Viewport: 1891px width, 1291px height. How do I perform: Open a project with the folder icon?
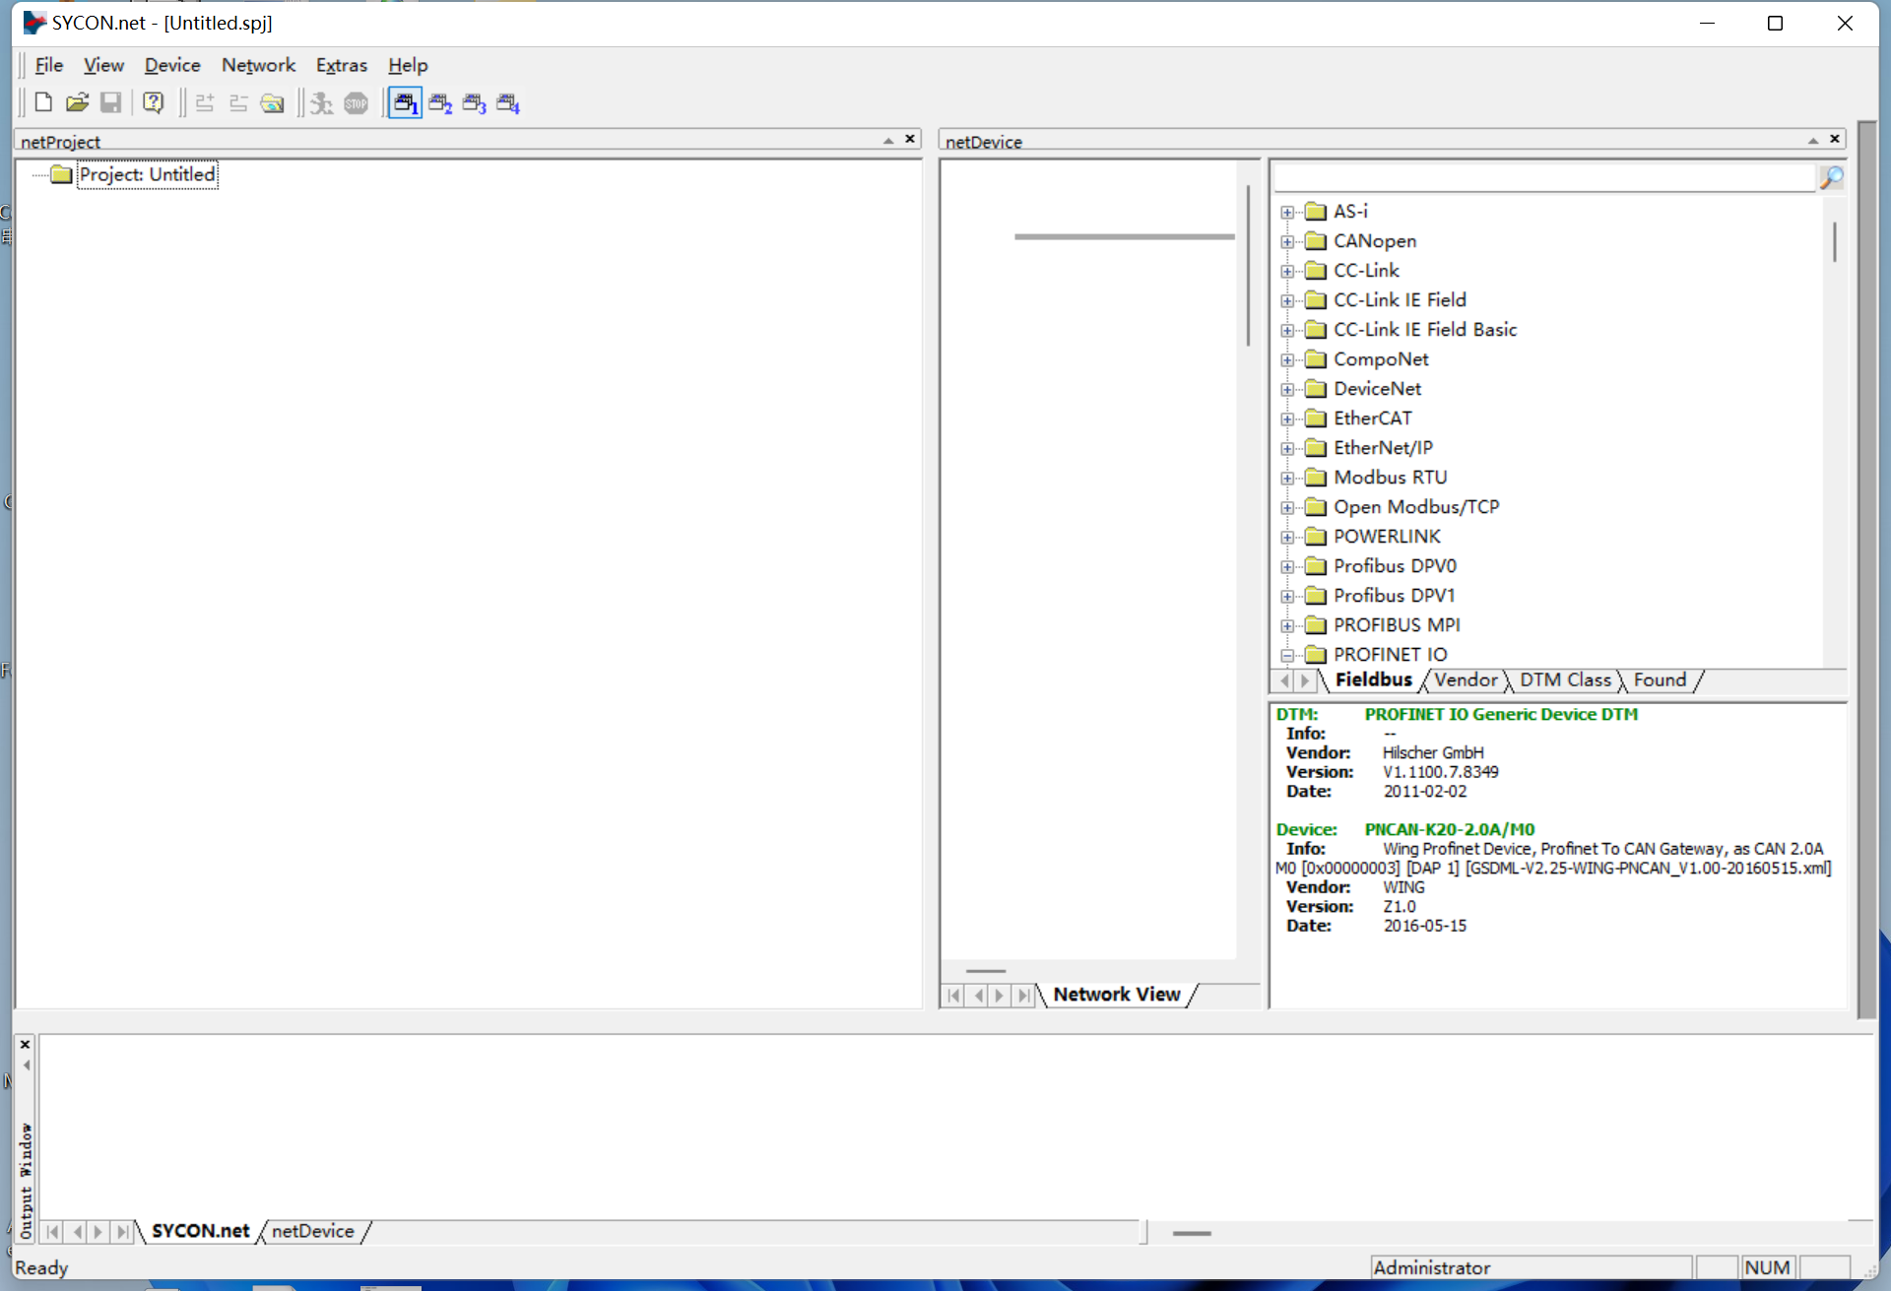click(x=77, y=102)
